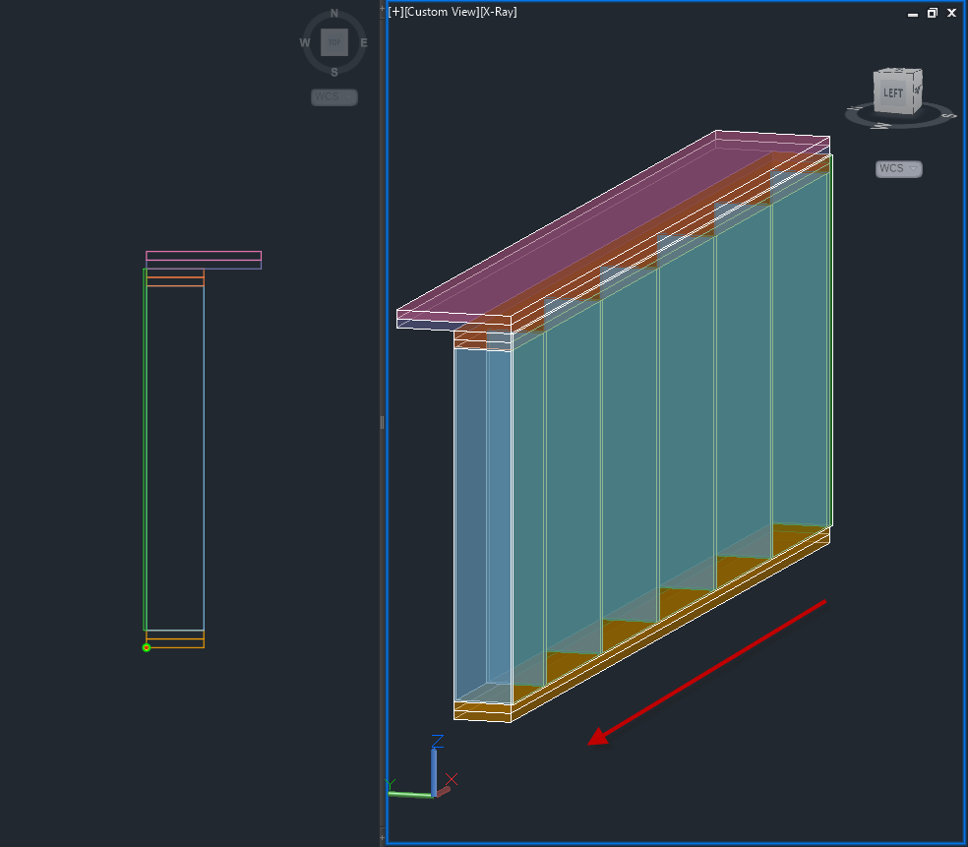Click the ViewCube side face beside LEFT
The image size is (968, 847).
918,91
